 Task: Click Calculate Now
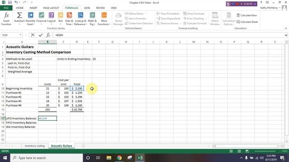click(x=247, y=15)
